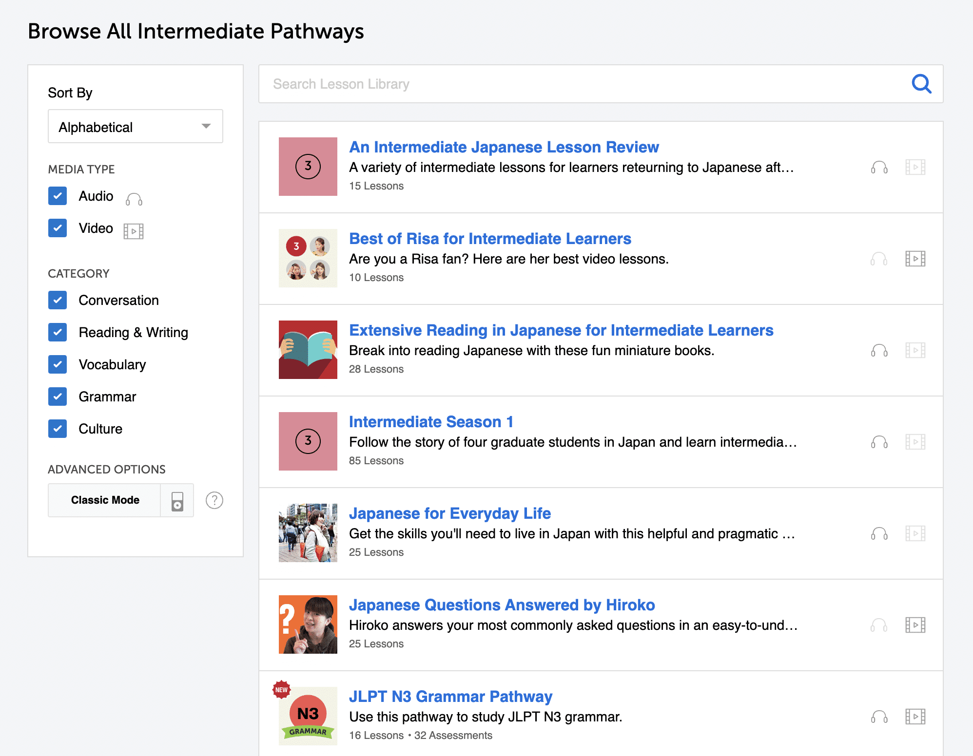Open Japanese for Everyday Life pathway link

(x=449, y=513)
